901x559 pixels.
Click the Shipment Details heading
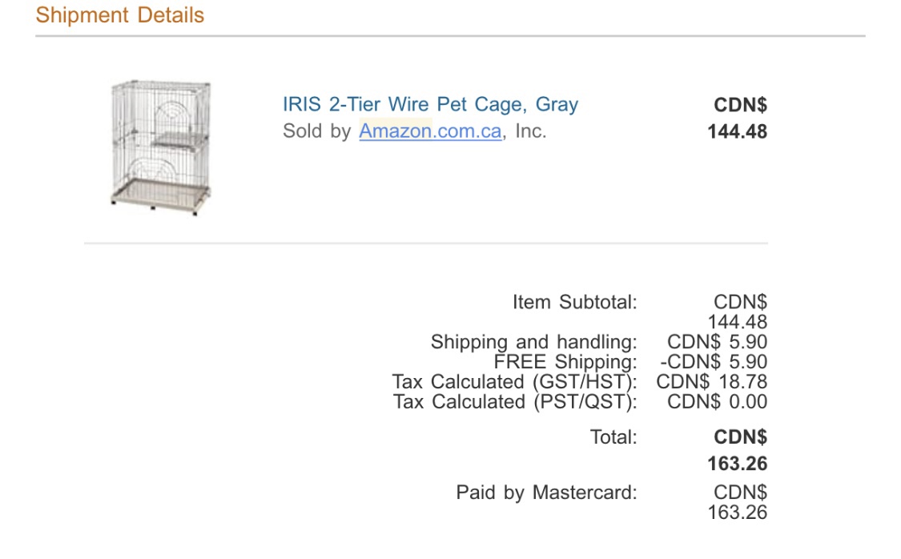coord(119,15)
